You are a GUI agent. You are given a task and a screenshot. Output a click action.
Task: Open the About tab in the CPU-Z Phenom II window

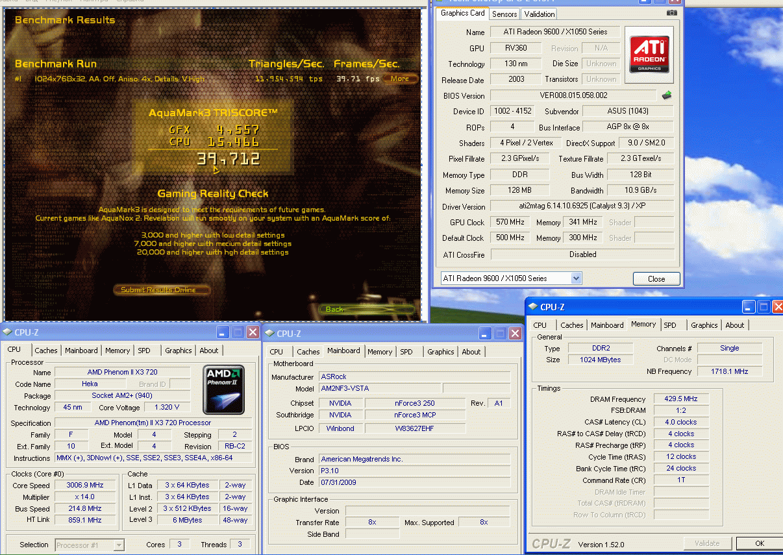[x=209, y=351]
